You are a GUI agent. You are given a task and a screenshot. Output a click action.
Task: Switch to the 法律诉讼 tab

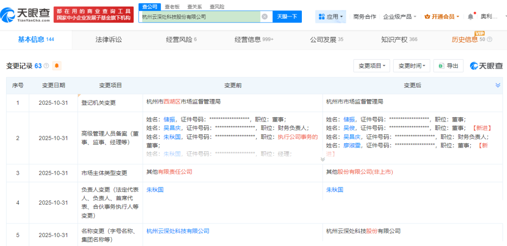pyautogui.click(x=108, y=40)
